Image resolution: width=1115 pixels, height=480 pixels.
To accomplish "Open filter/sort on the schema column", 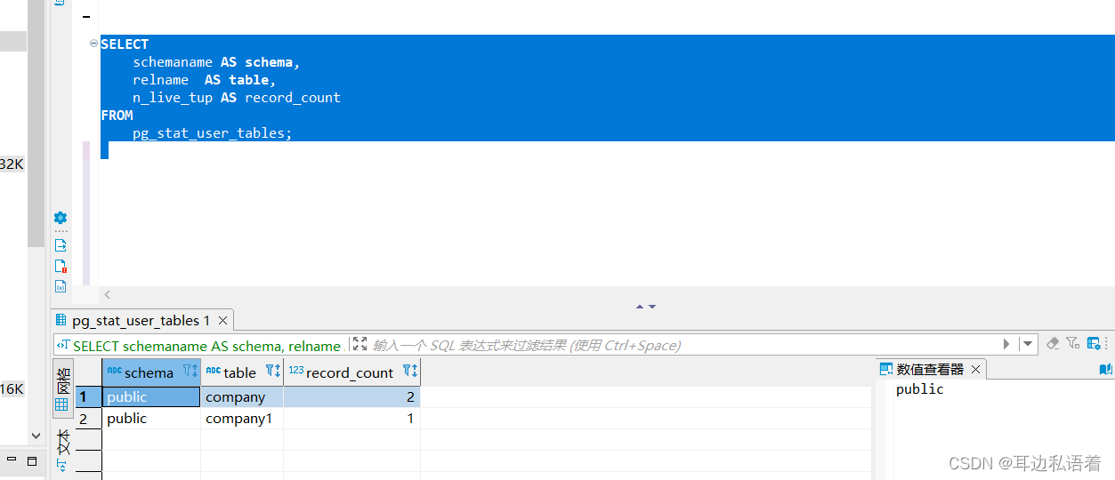I will (x=190, y=371).
